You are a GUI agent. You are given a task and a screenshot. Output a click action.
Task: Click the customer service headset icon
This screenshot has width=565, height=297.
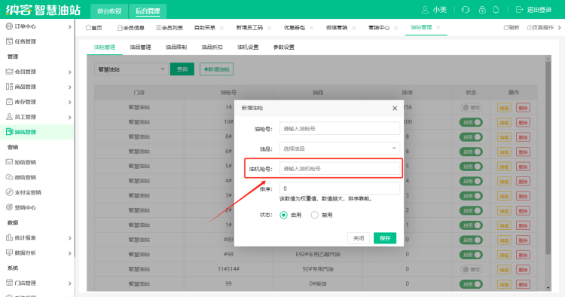coord(466,10)
